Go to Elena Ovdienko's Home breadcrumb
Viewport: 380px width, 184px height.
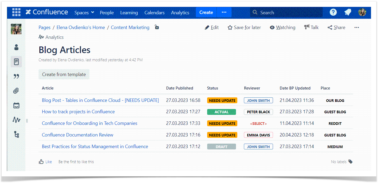click(x=81, y=27)
